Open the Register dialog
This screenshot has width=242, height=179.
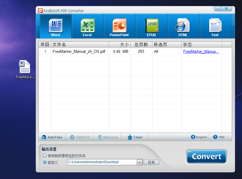click(199, 137)
